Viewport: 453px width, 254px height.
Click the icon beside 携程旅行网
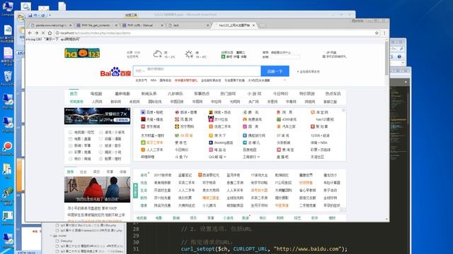click(x=245, y=135)
